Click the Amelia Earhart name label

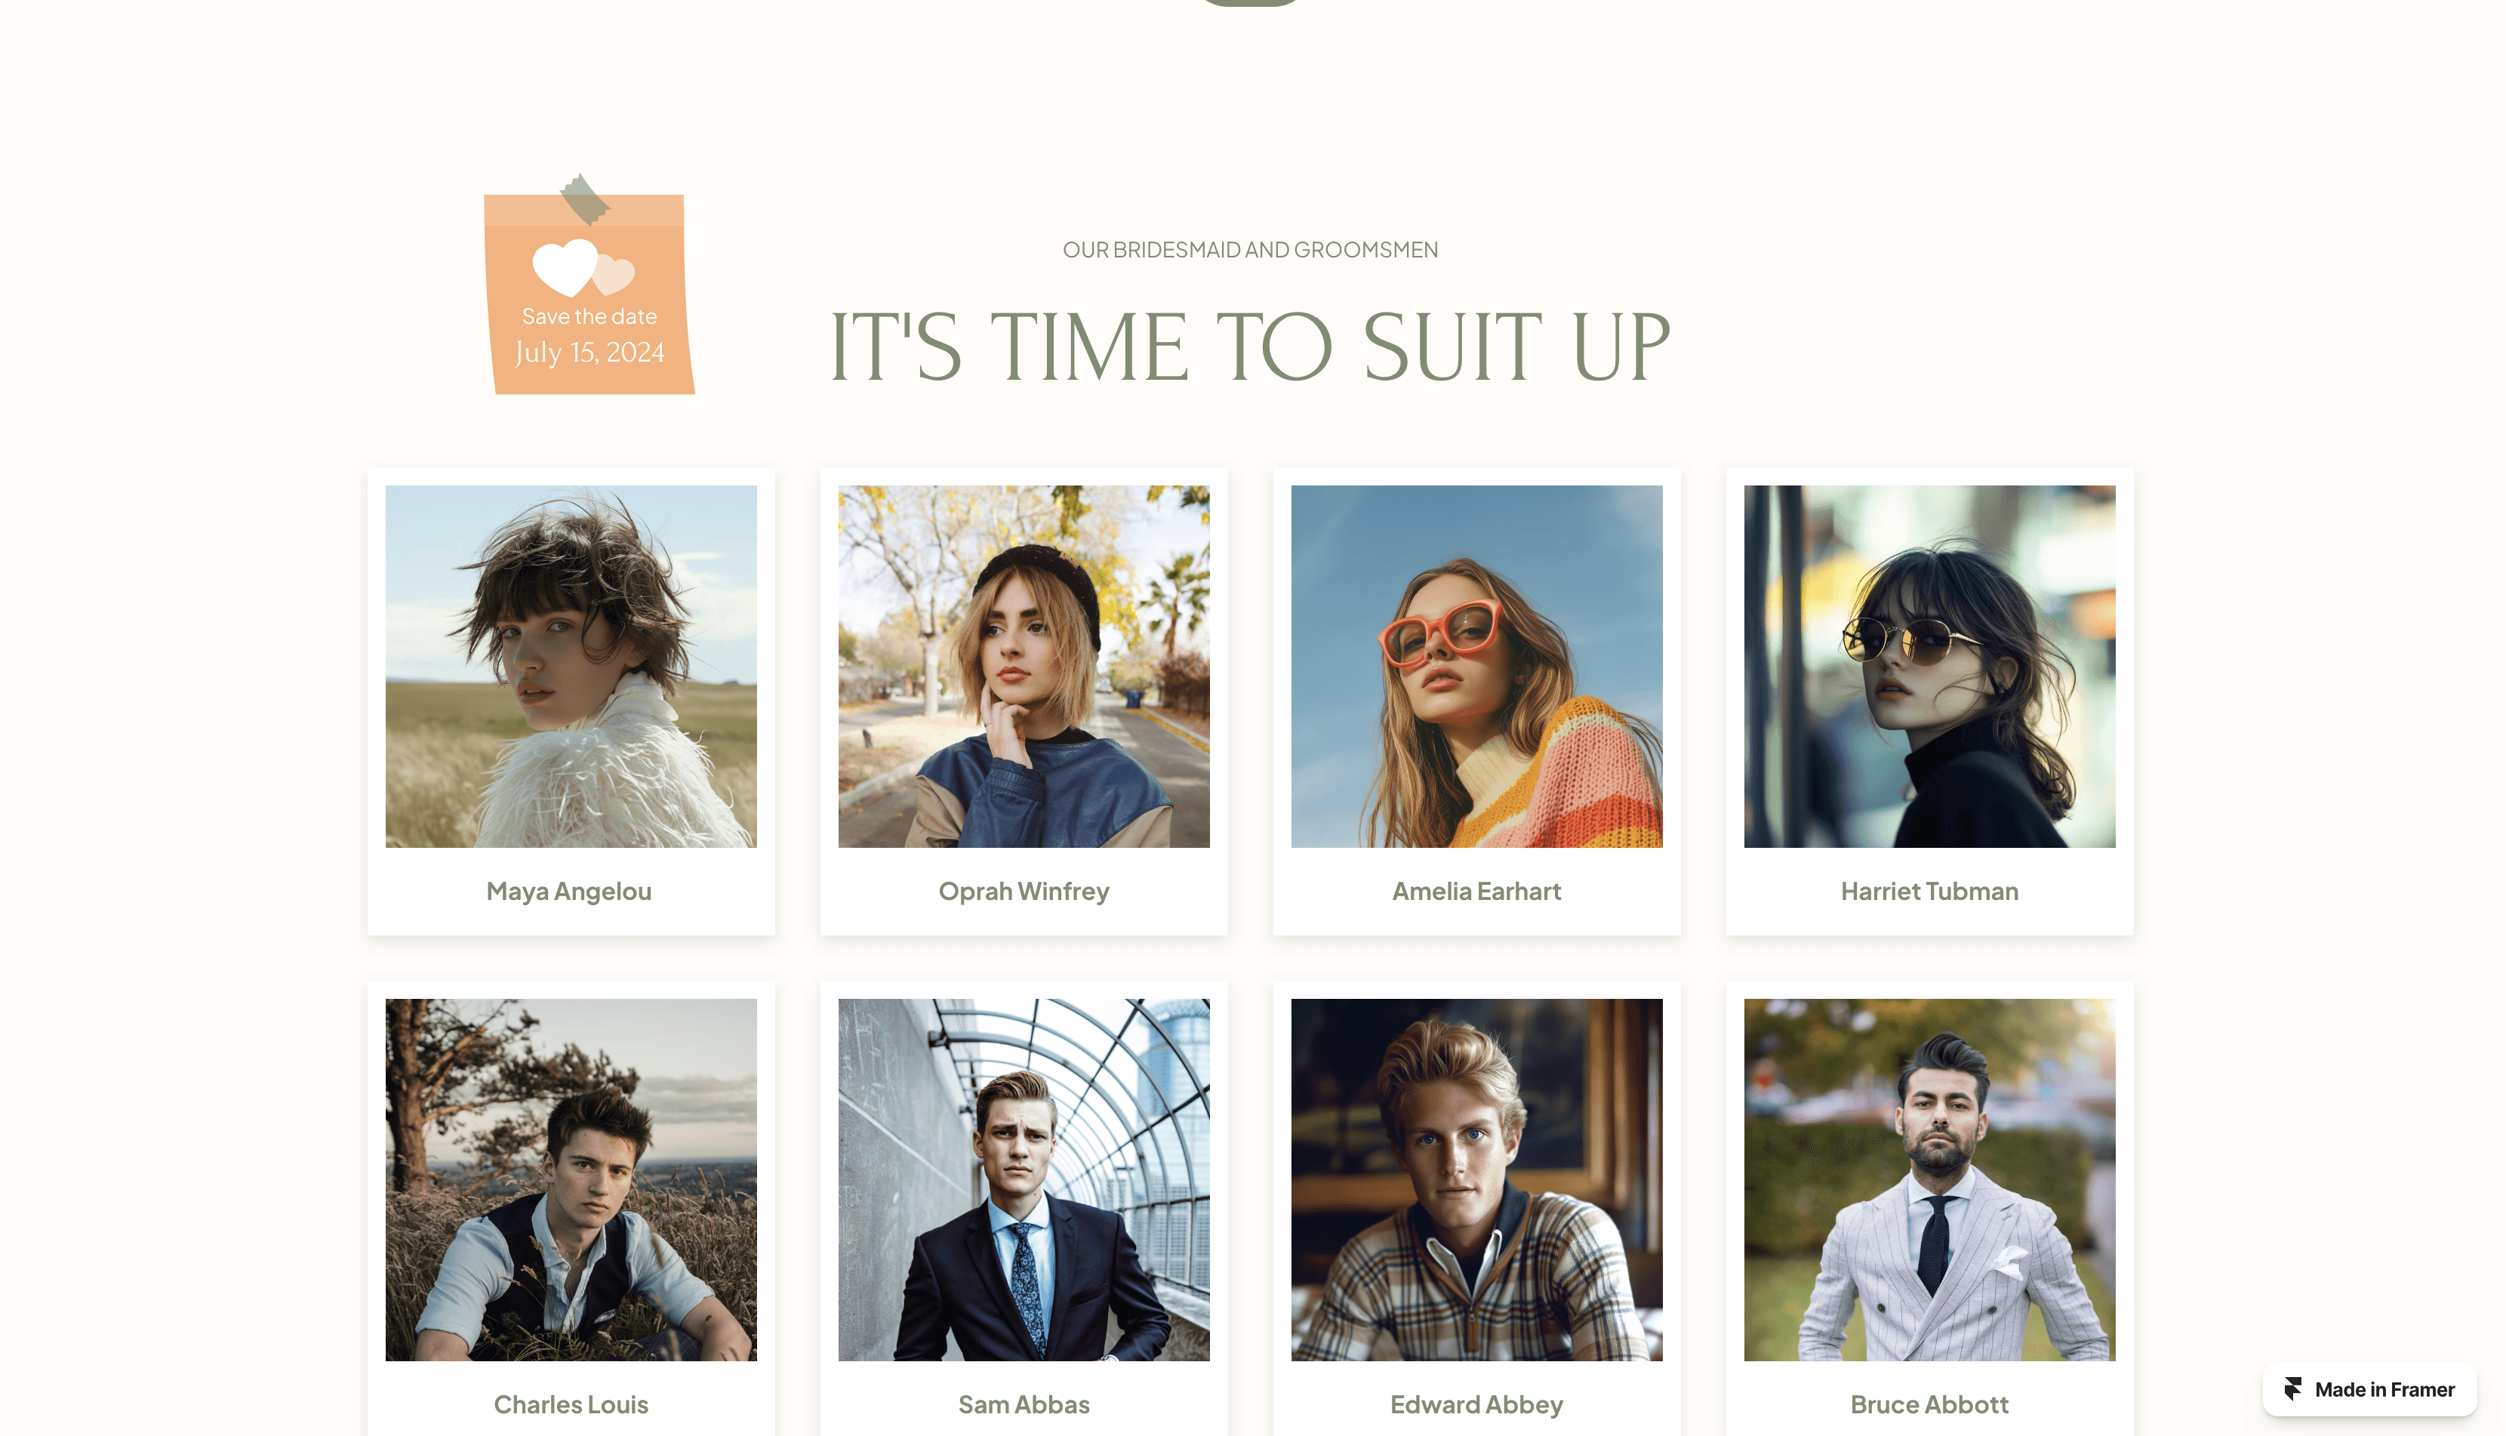coord(1476,892)
